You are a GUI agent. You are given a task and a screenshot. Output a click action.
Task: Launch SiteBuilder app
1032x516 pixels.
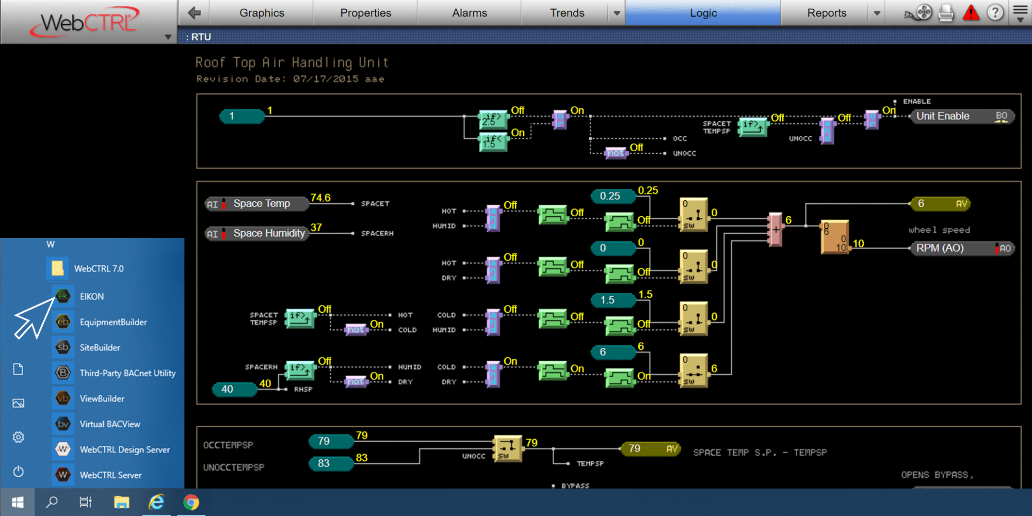[x=100, y=347]
